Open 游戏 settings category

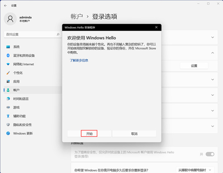tap(33, 107)
